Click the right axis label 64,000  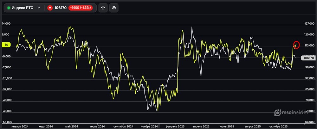point(310,122)
